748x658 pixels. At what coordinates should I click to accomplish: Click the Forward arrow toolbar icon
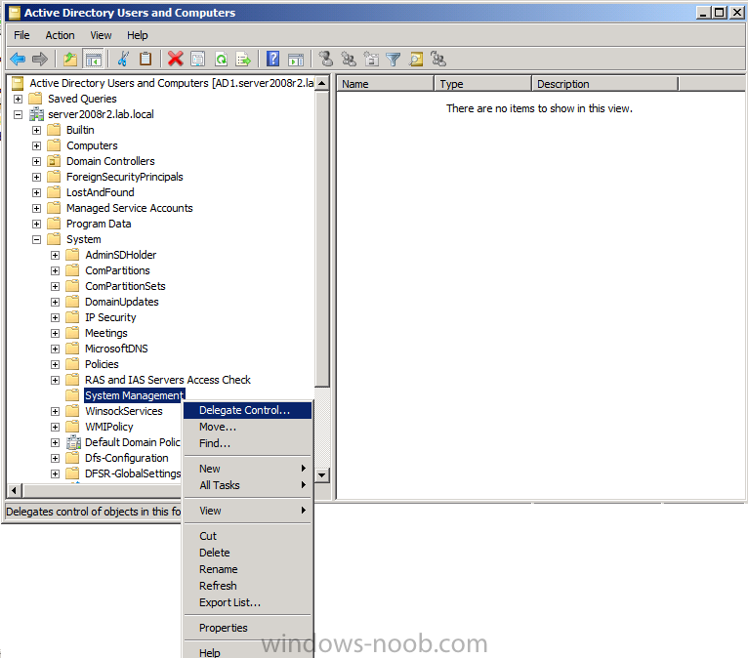click(40, 60)
